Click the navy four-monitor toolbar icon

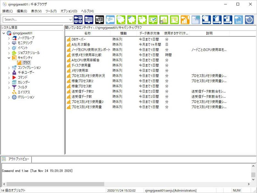[x=78, y=20]
